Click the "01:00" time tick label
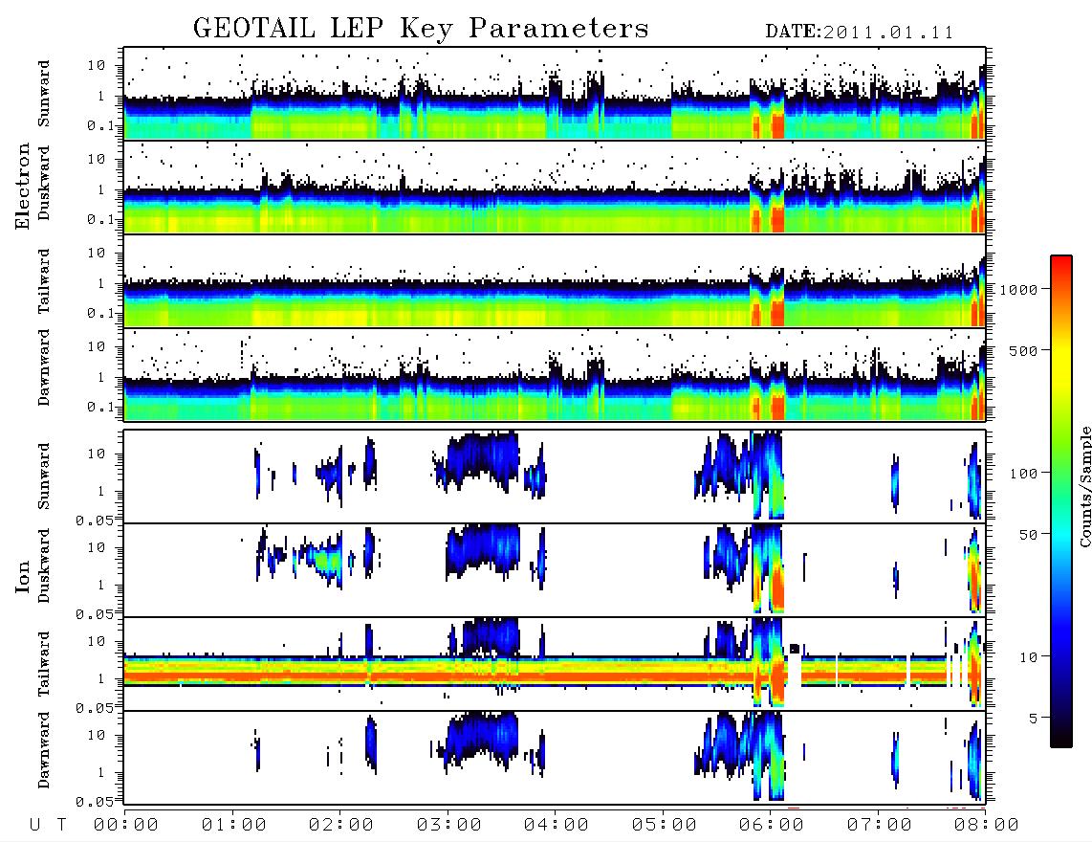Image resolution: width=1092 pixels, height=842 pixels. tap(234, 826)
